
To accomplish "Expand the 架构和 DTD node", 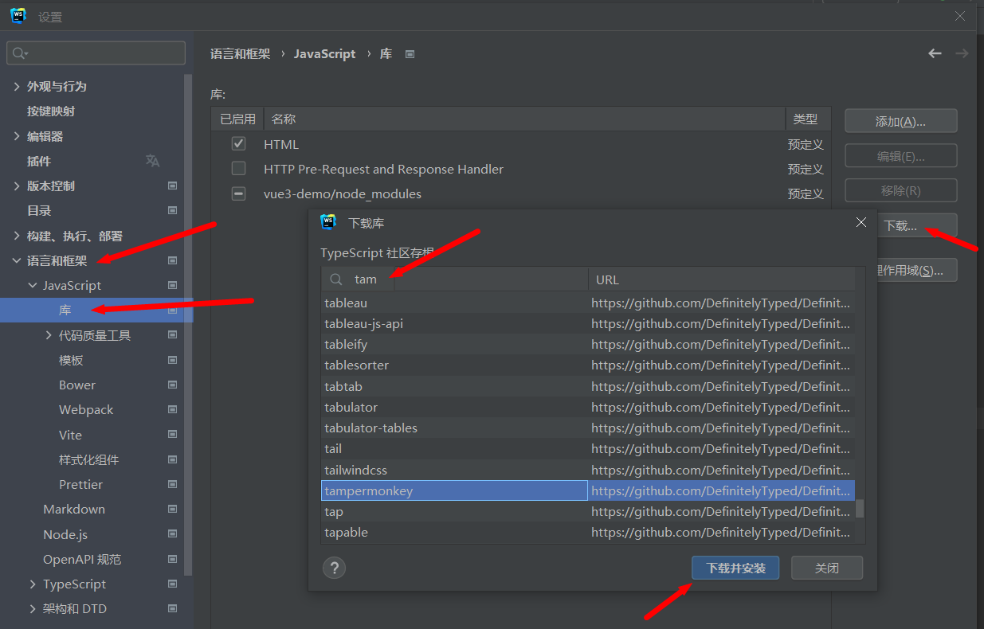I will pos(33,608).
